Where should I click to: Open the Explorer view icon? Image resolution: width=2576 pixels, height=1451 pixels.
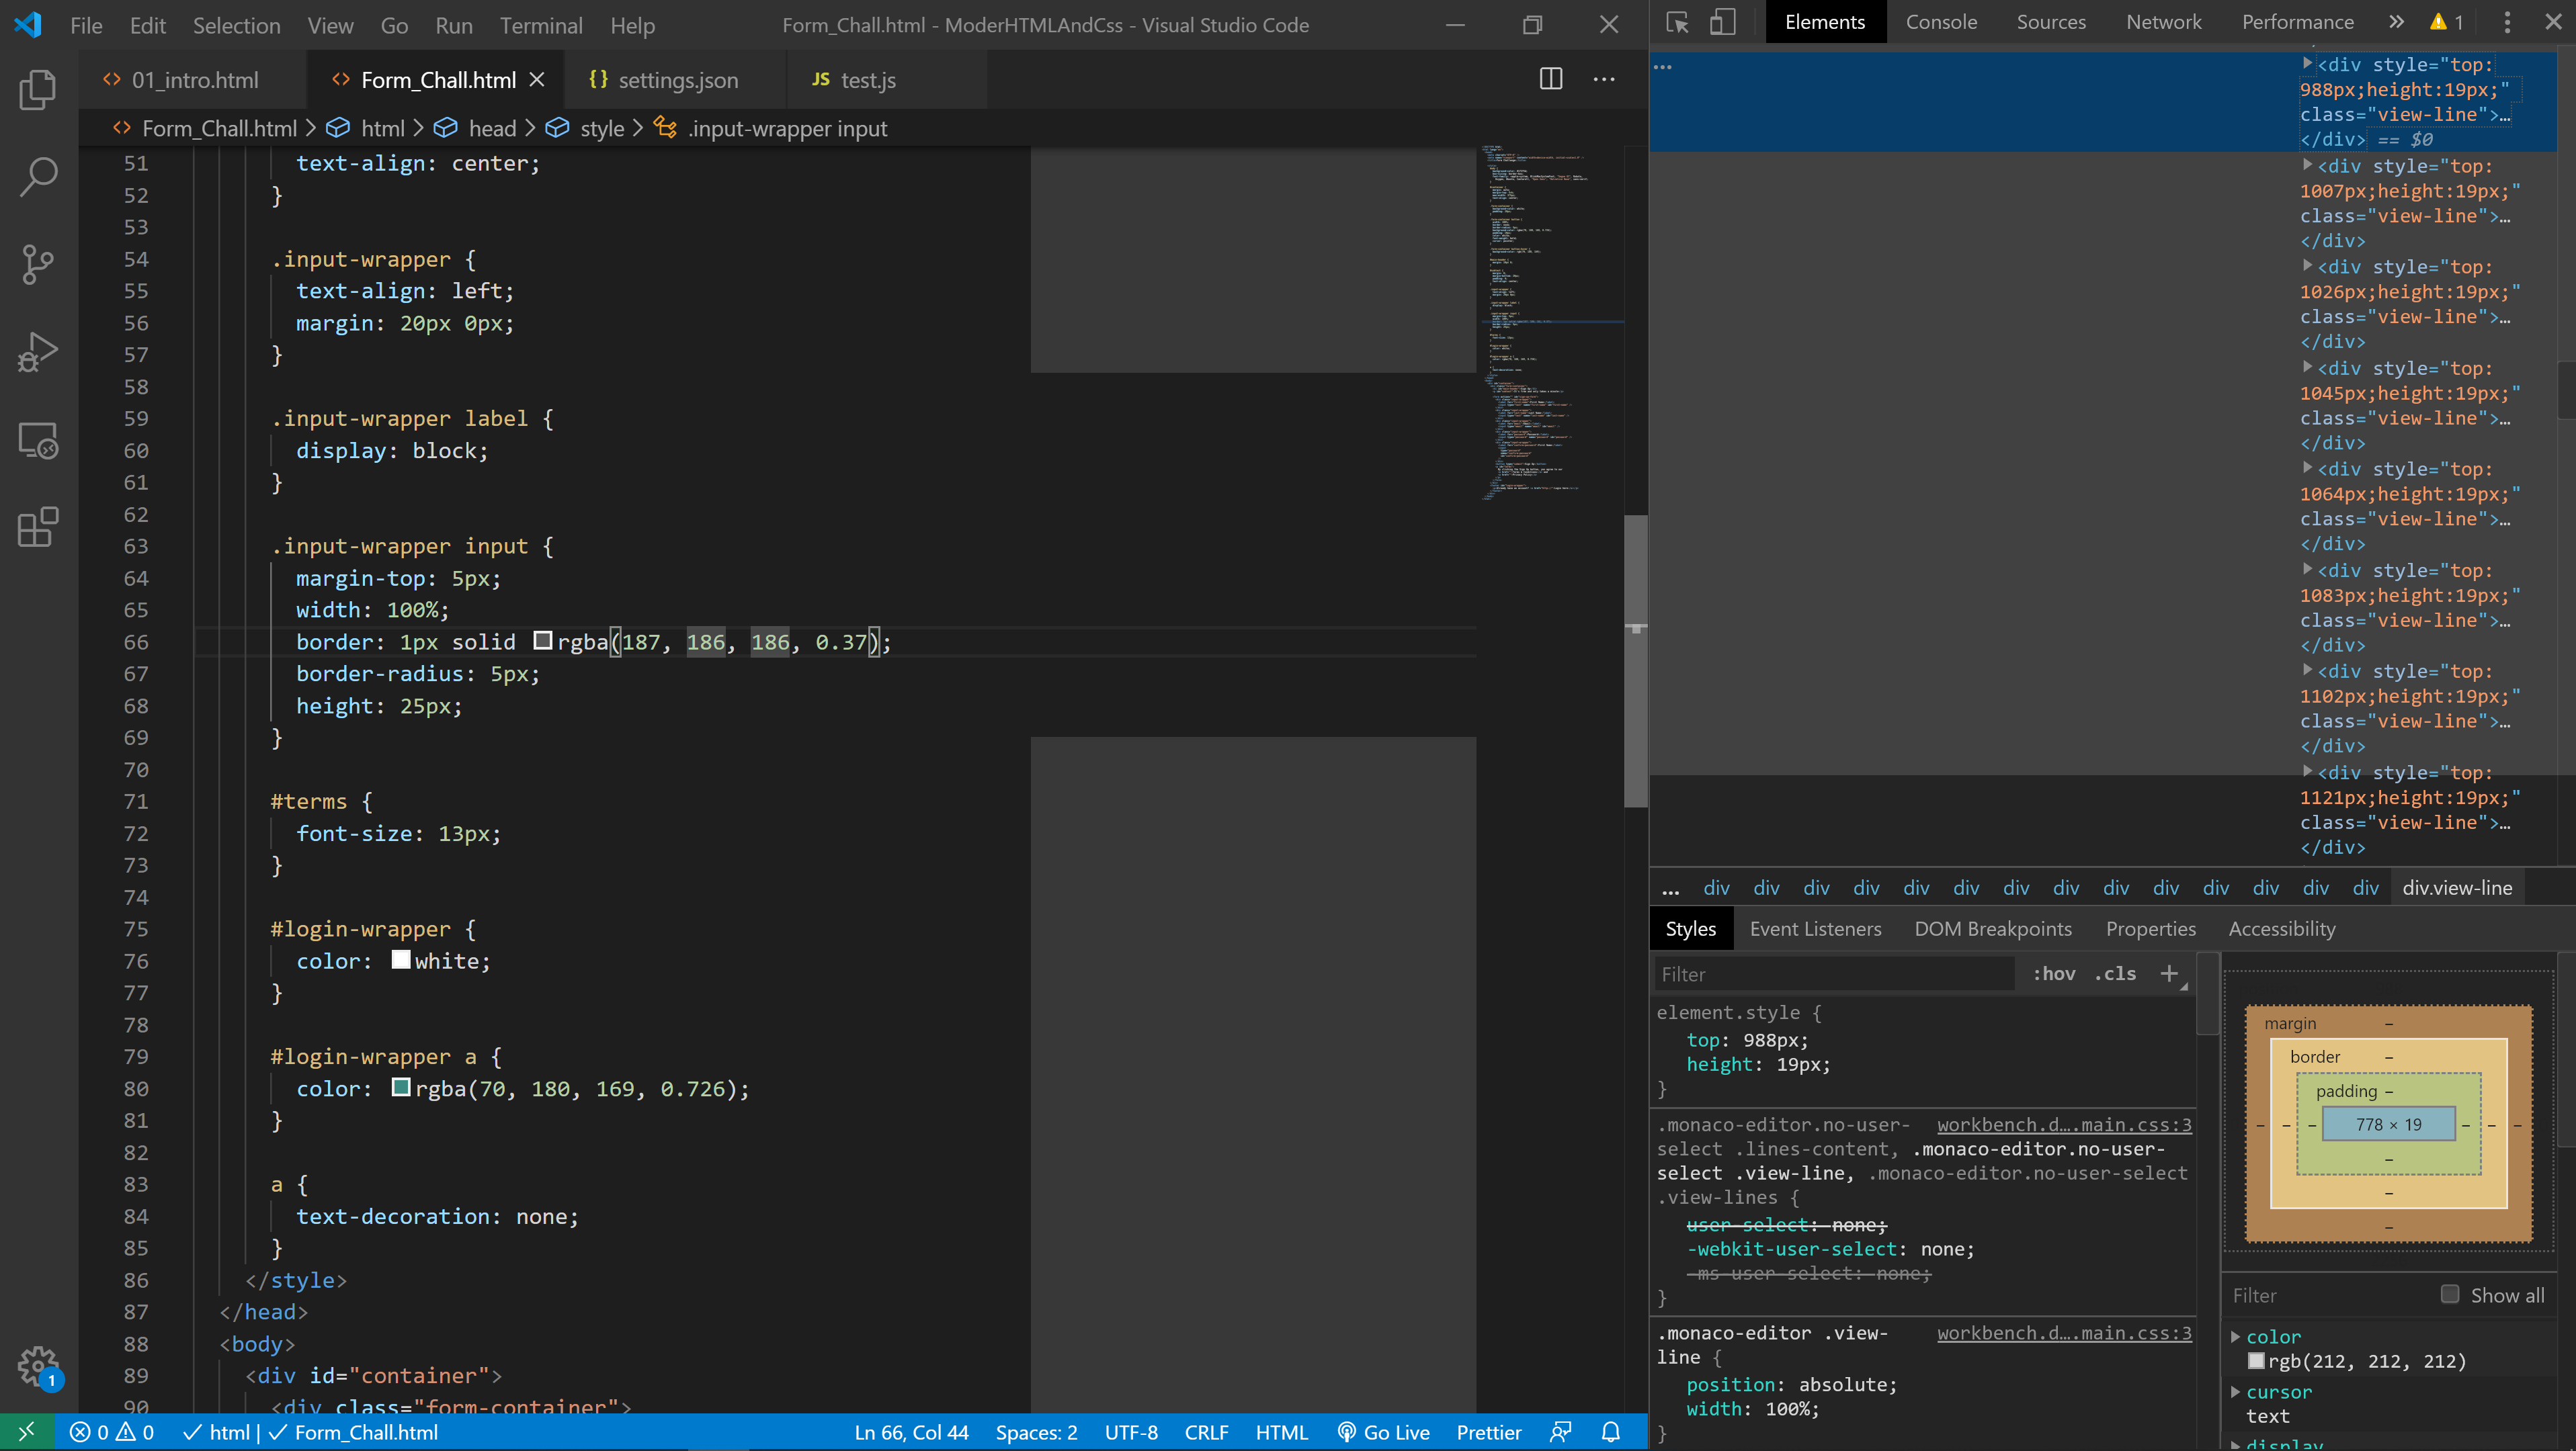pos(38,90)
